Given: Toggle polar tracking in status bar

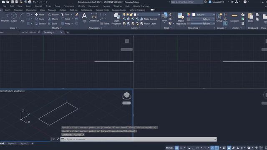Looking at the screenshot, I should (x=197, y=148).
